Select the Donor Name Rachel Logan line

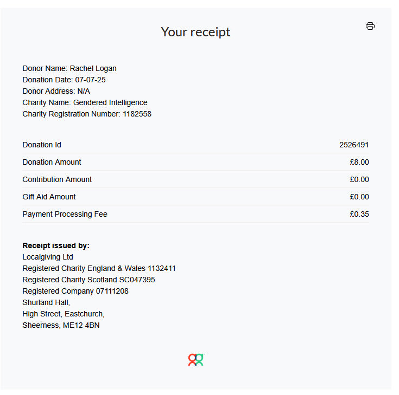[x=69, y=68]
